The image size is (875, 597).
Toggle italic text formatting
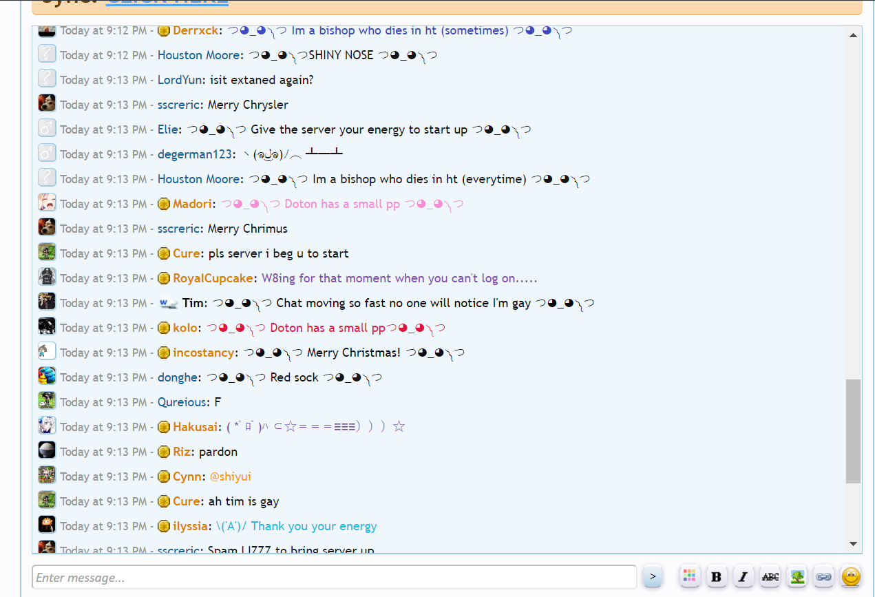[x=743, y=576]
